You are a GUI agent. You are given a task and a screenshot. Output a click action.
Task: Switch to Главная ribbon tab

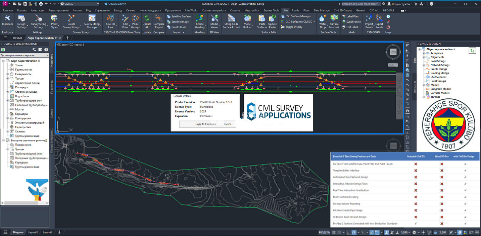(x=8, y=10)
